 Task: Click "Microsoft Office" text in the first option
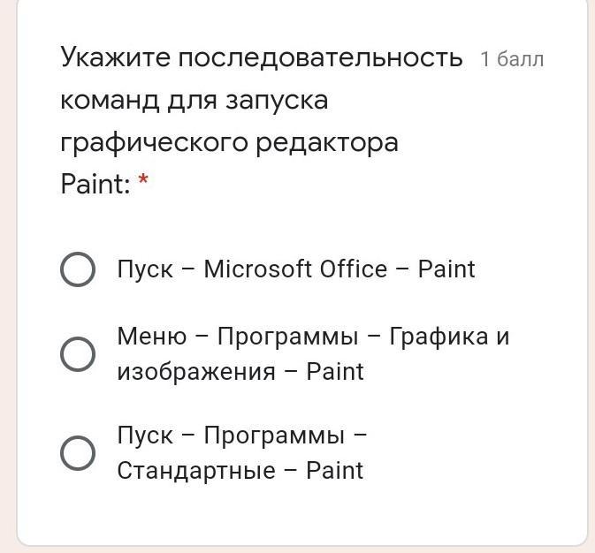click(x=295, y=269)
